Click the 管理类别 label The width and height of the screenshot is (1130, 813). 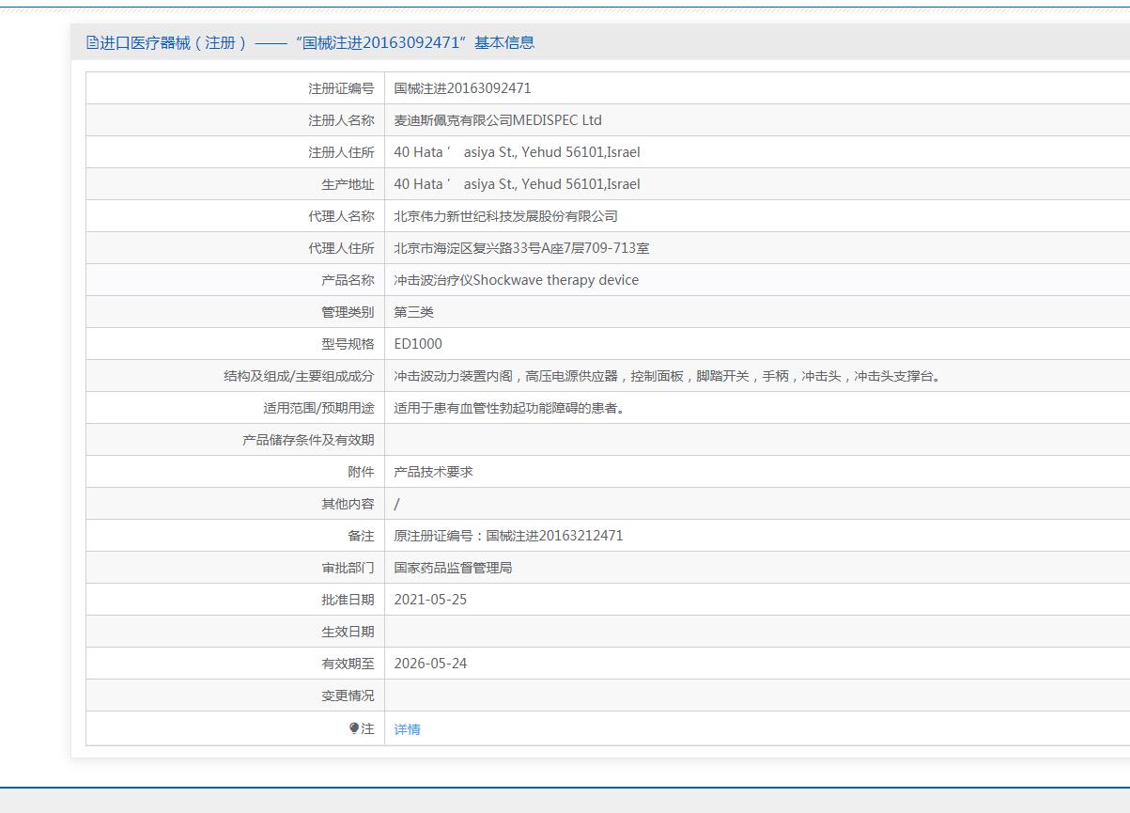(348, 312)
